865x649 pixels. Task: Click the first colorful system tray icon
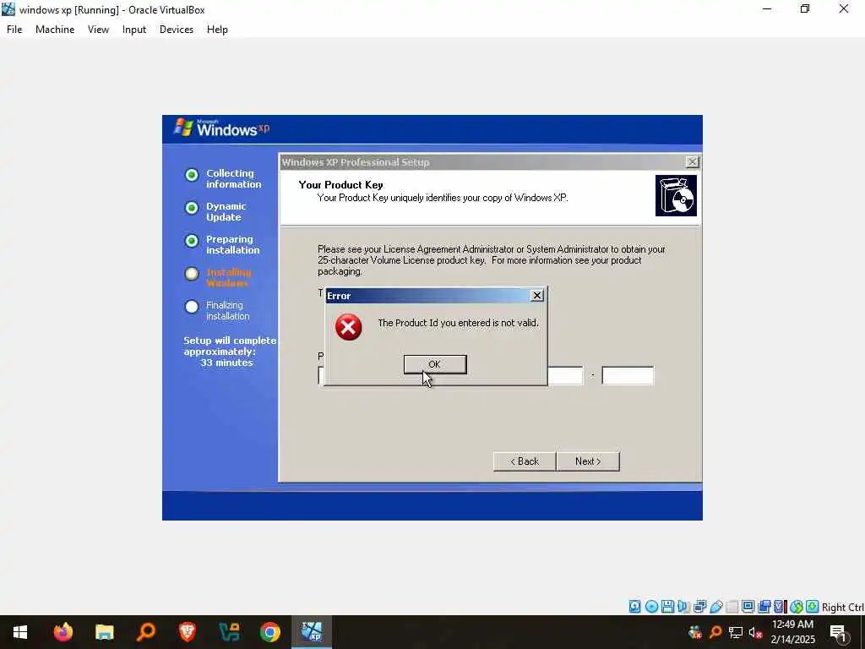point(695,632)
